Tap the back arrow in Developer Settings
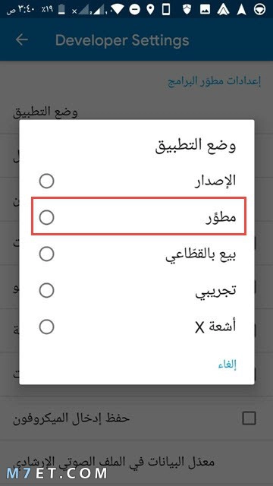The width and height of the screenshot is (273, 486). (x=22, y=39)
